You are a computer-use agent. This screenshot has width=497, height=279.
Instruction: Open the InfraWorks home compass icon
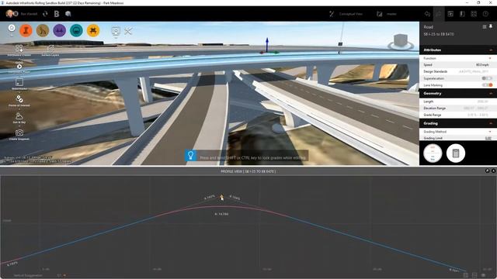click(12, 28)
